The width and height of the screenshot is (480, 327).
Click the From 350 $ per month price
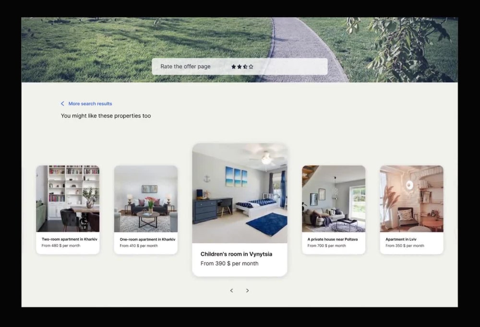tap(405, 246)
